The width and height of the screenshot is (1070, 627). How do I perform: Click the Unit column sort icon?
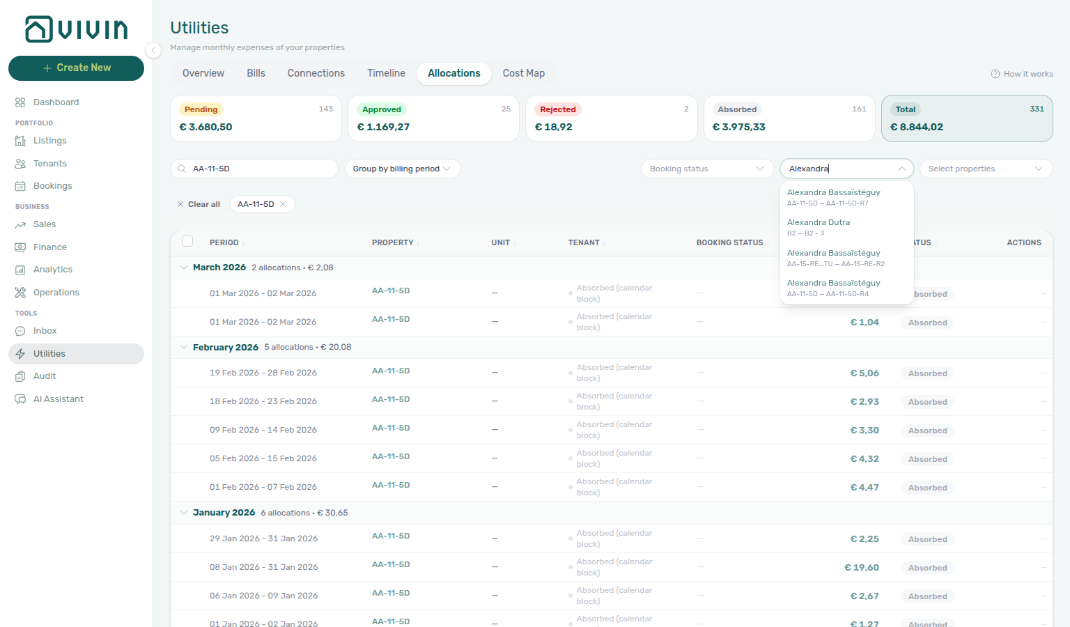click(515, 243)
